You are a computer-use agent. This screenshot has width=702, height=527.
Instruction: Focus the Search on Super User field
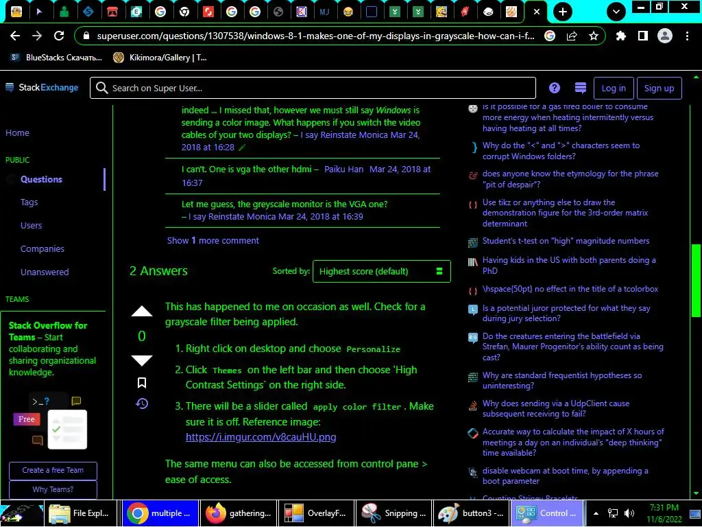[313, 88]
